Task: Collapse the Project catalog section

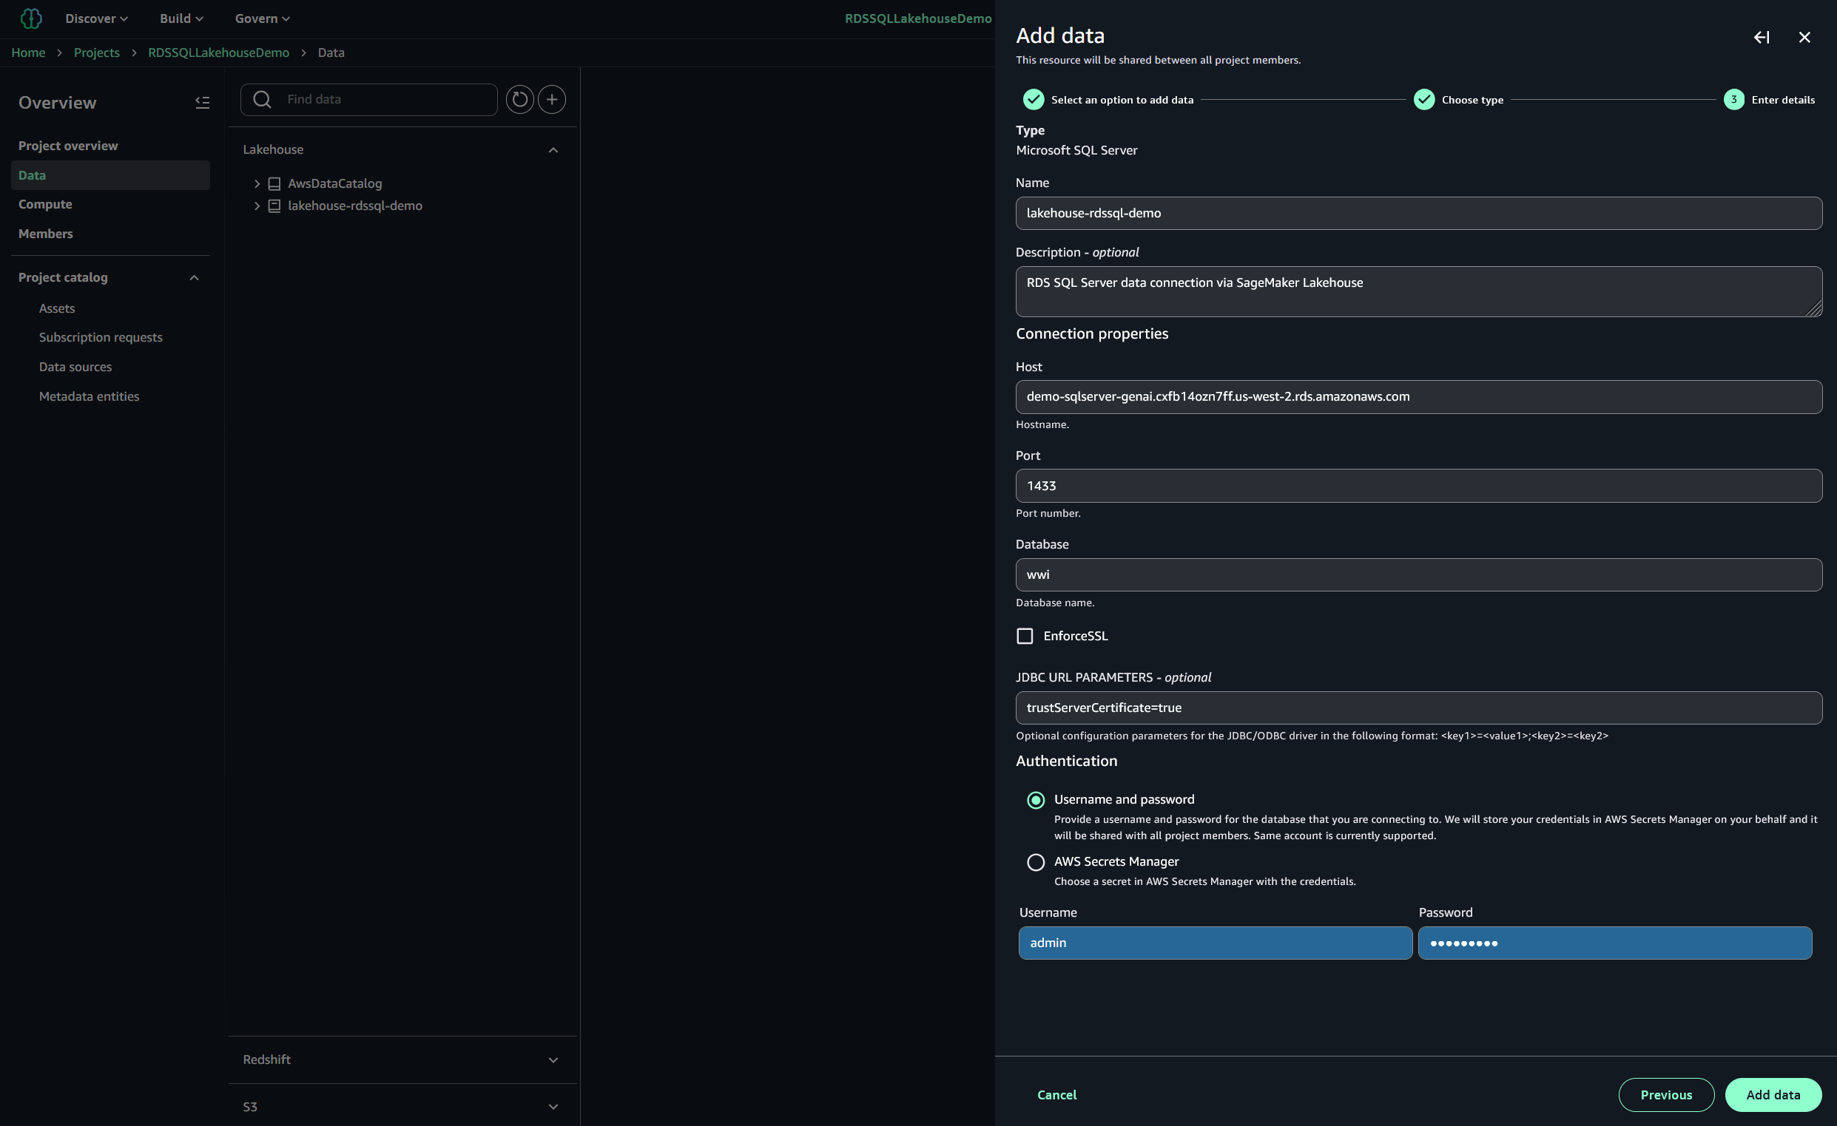Action: 194,277
